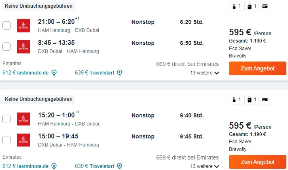Click the credit card icon in second offer
The height and width of the screenshot is (170, 288).
click(x=265, y=100)
